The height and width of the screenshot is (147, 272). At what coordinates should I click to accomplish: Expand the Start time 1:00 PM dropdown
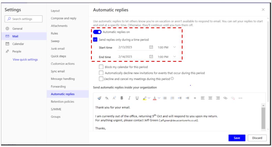pos(175,47)
